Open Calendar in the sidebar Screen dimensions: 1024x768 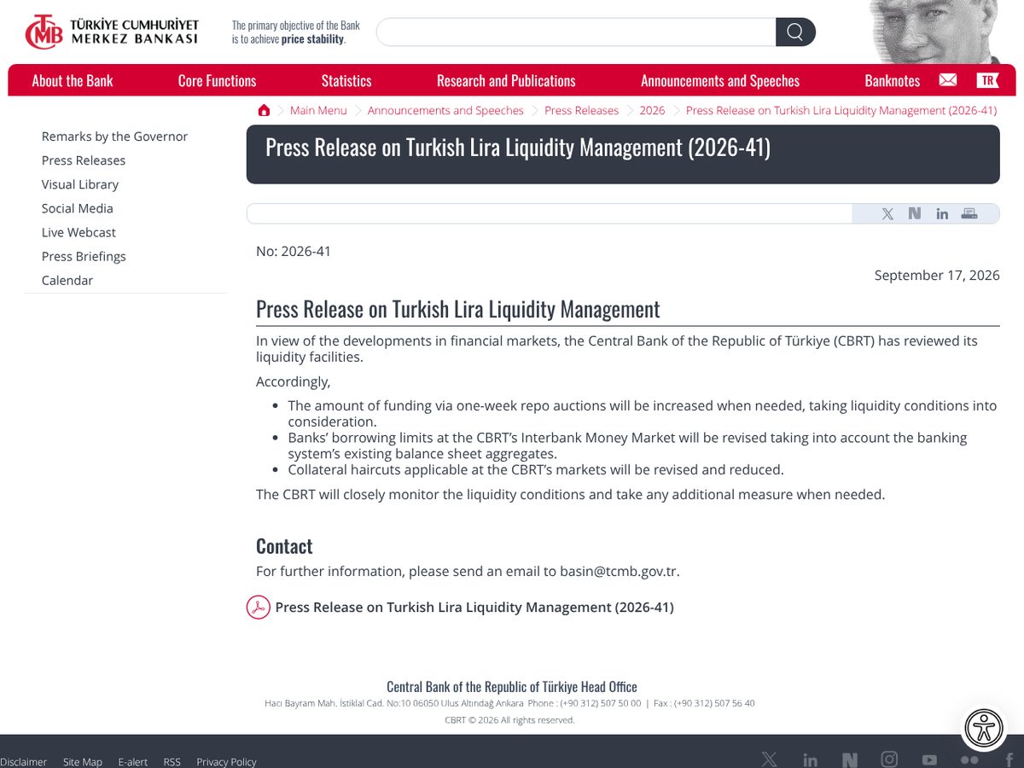67,280
